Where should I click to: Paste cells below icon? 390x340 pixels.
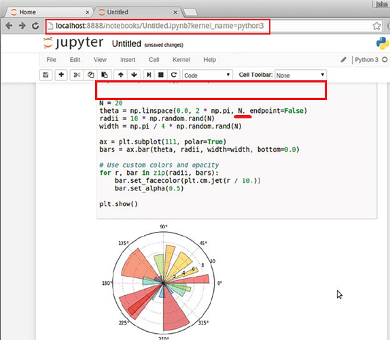point(105,75)
